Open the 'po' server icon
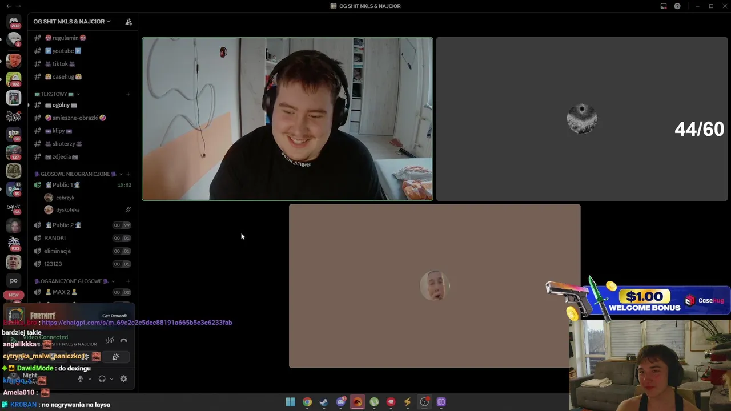Image resolution: width=731 pixels, height=411 pixels. 14,280
